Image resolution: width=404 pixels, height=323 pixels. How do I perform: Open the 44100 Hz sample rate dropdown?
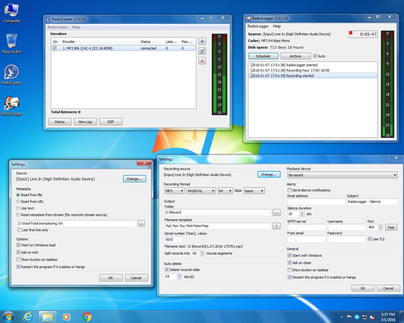[x=201, y=191]
